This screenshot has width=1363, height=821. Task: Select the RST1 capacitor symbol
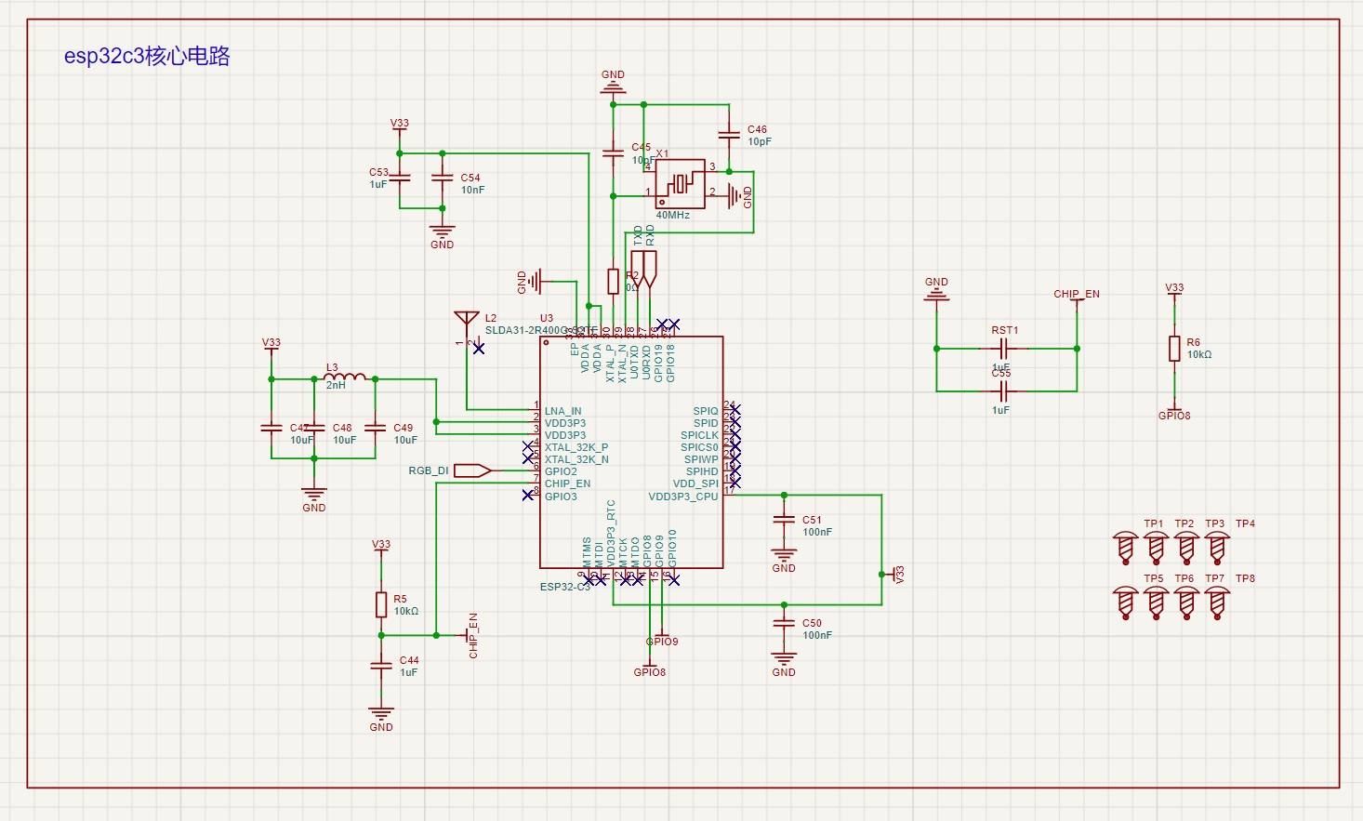click(x=1002, y=349)
